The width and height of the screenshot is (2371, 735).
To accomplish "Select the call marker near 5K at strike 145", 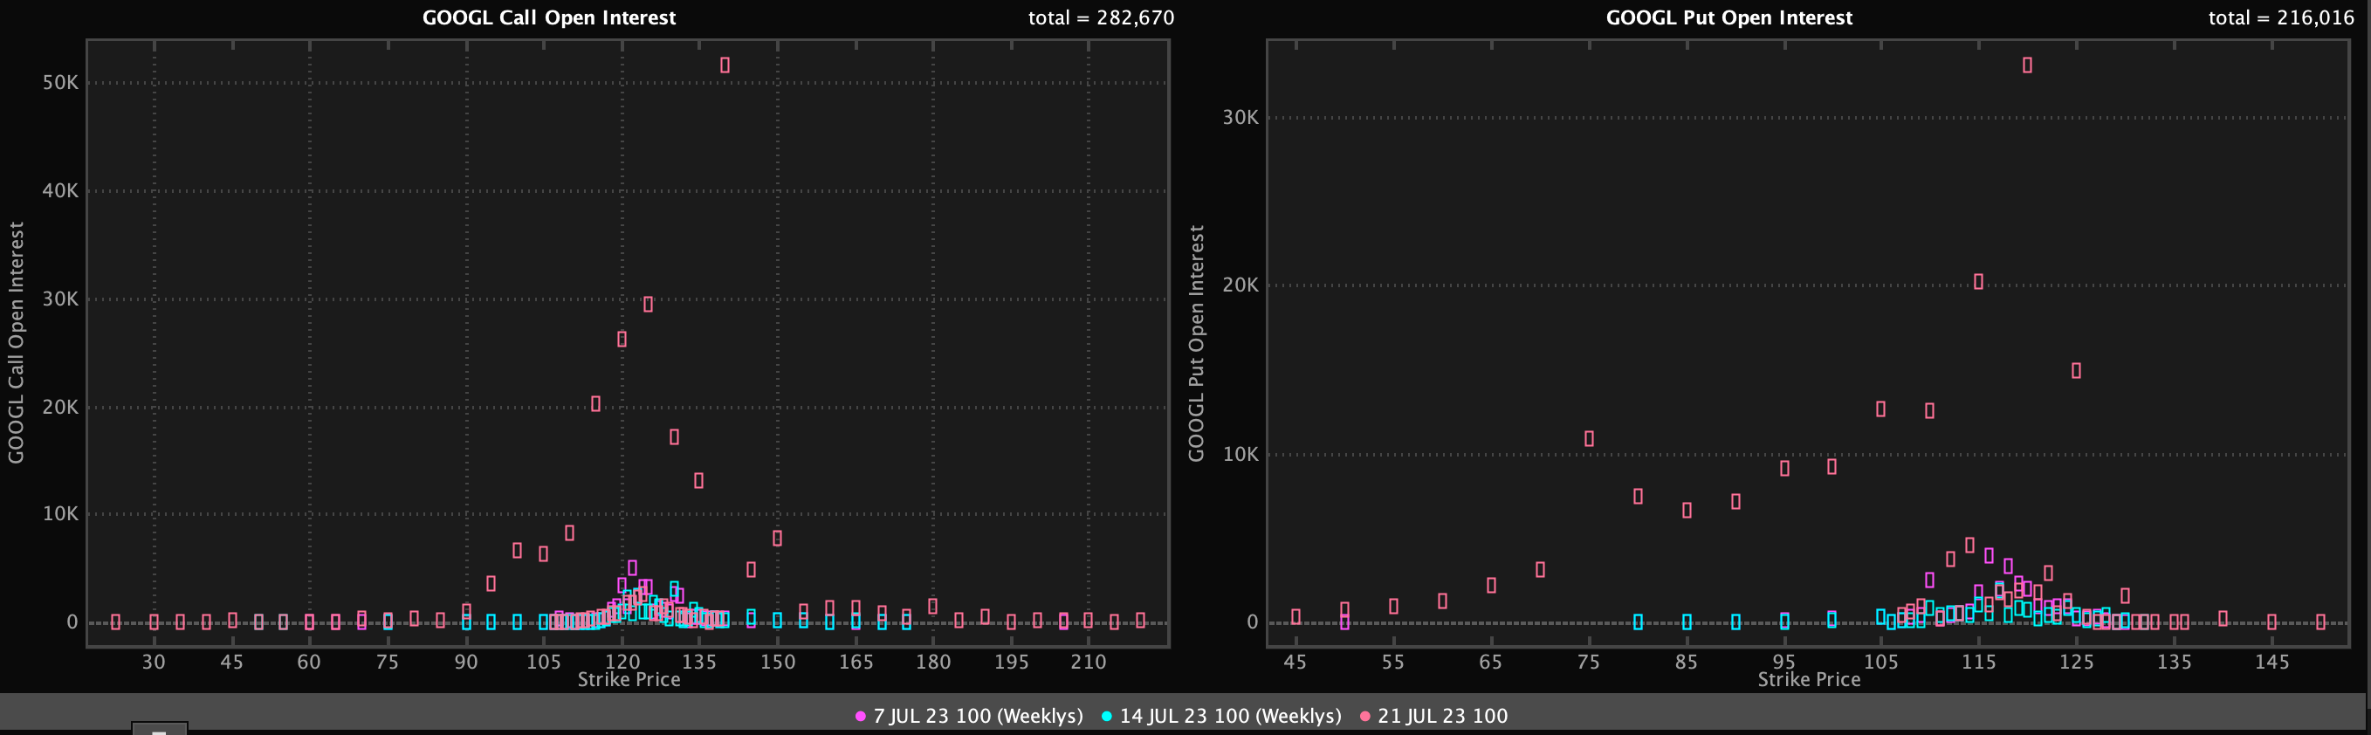I will tap(751, 570).
